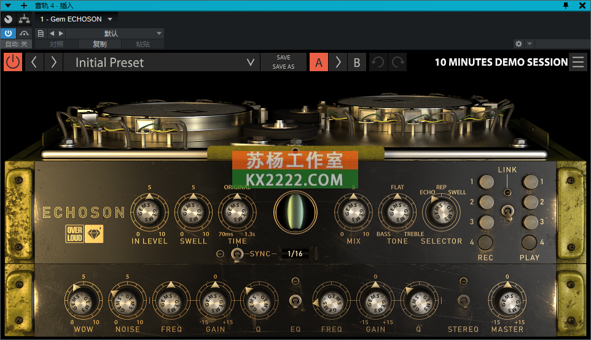Click the 自动: 关 automation button
This screenshot has height=340, width=591.
(x=16, y=44)
